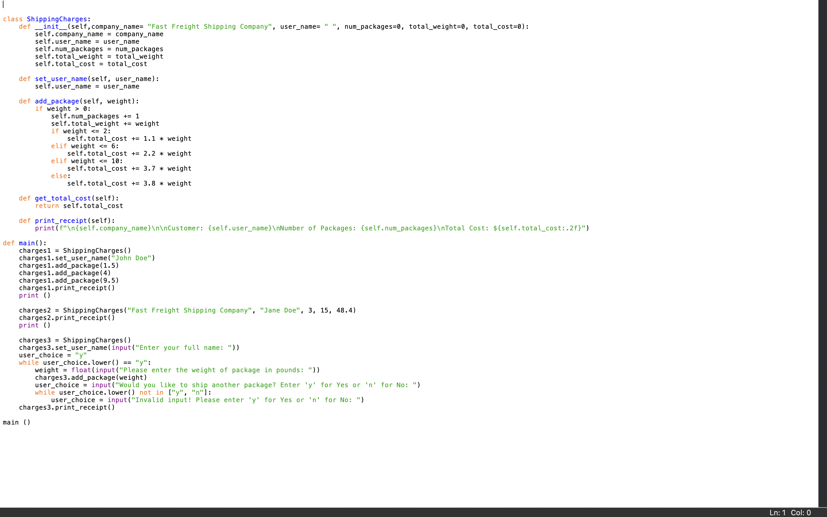Select the def main() line

pyautogui.click(x=24, y=243)
